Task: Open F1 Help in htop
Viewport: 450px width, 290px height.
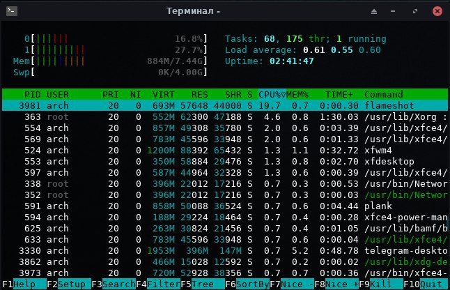Action: [24, 284]
